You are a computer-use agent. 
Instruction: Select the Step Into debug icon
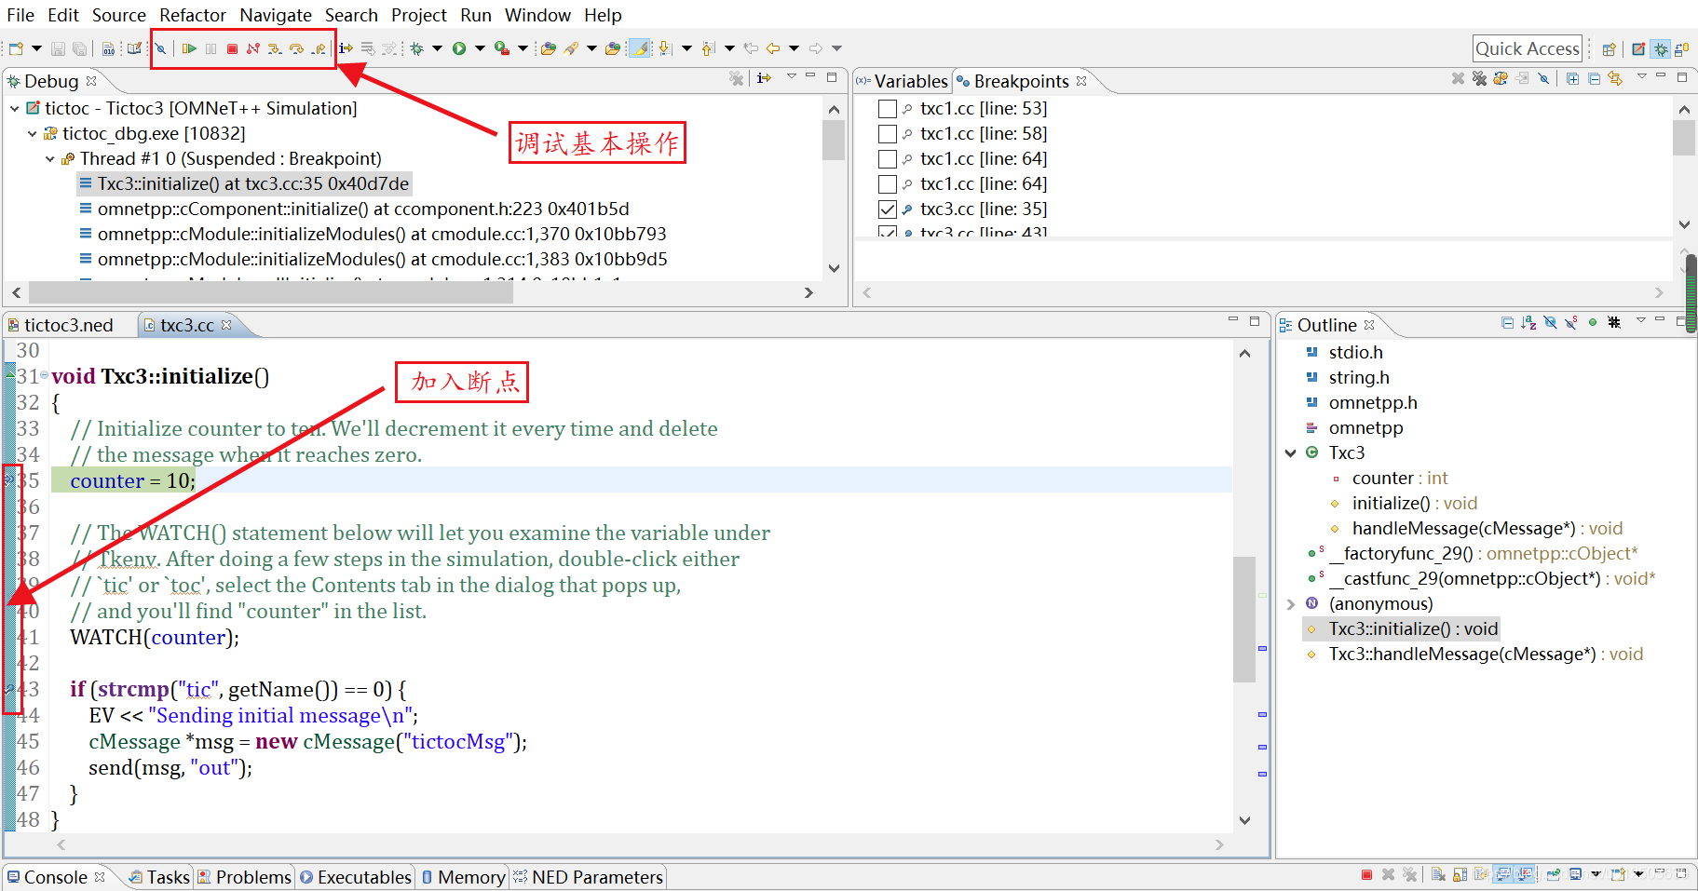pyautogui.click(x=275, y=48)
